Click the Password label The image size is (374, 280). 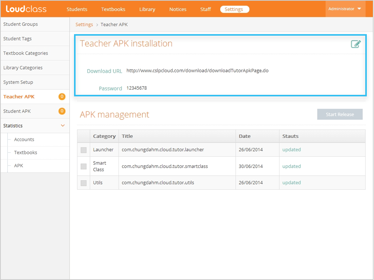click(110, 88)
